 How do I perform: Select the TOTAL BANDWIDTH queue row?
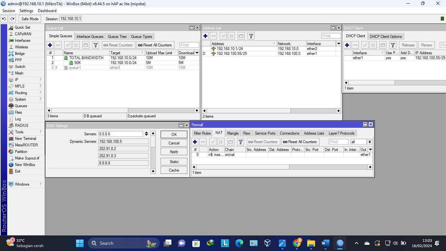[123, 58]
